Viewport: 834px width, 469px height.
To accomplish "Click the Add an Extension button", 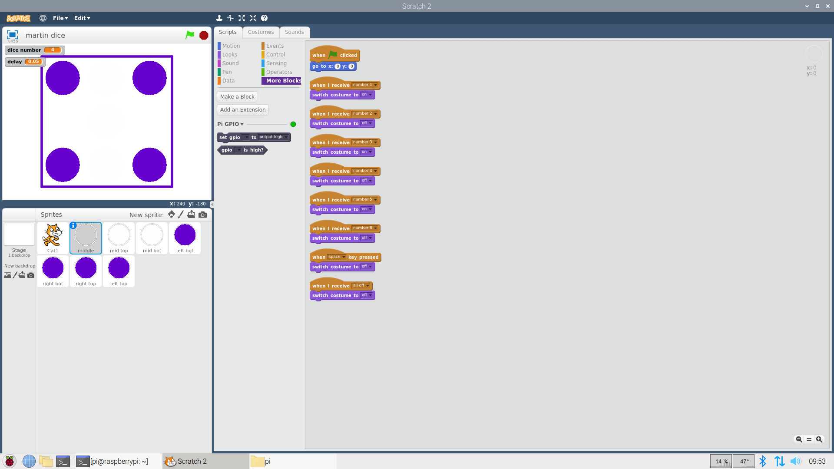I will click(x=242, y=109).
